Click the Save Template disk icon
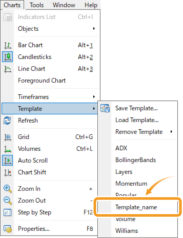 pos(105,108)
